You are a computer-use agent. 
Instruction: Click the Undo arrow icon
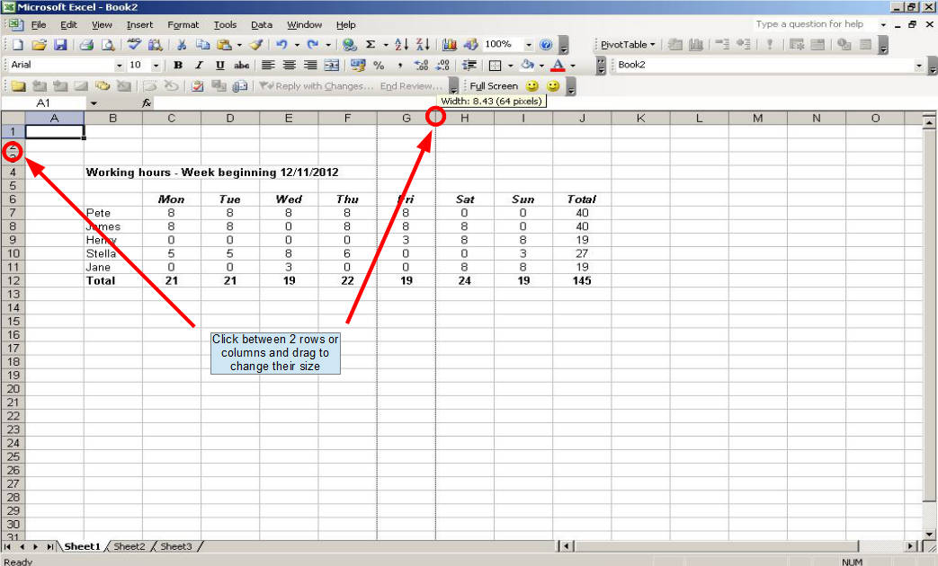pos(281,44)
